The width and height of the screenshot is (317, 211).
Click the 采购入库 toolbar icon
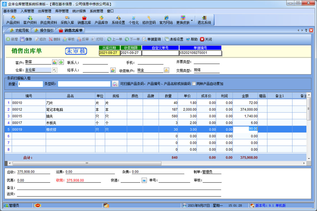(67, 20)
